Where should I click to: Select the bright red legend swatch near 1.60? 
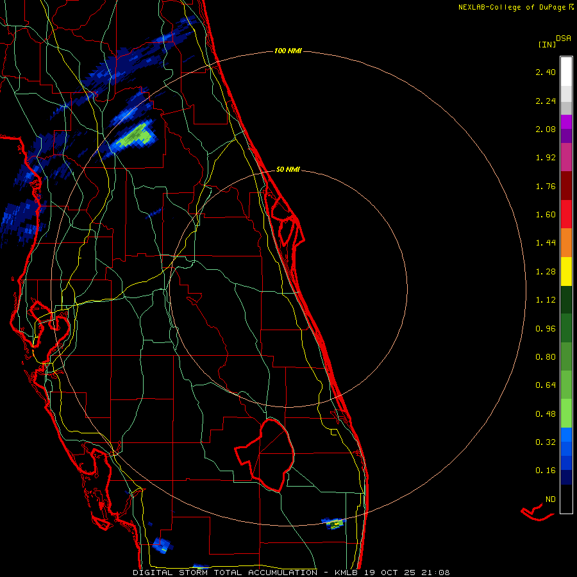(x=566, y=214)
